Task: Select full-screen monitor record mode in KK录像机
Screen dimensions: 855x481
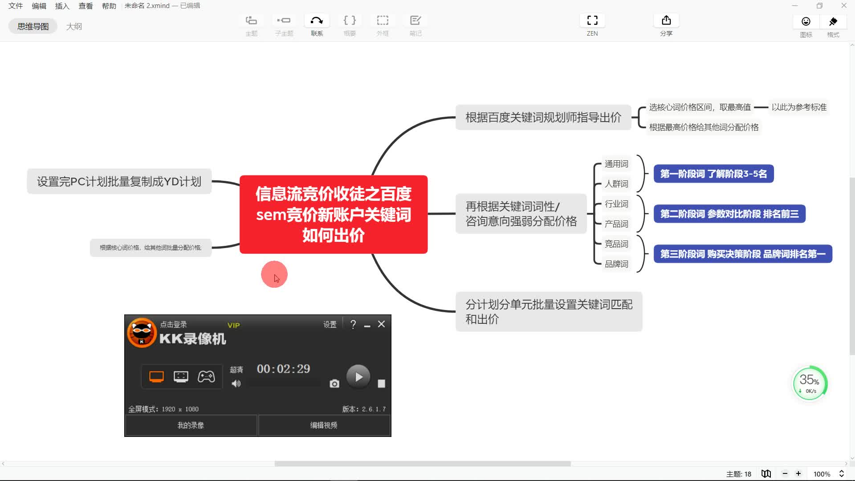Action: tap(156, 377)
